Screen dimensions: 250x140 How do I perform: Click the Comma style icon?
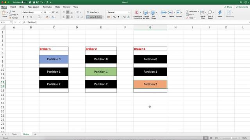pyautogui.click(x=118, y=17)
